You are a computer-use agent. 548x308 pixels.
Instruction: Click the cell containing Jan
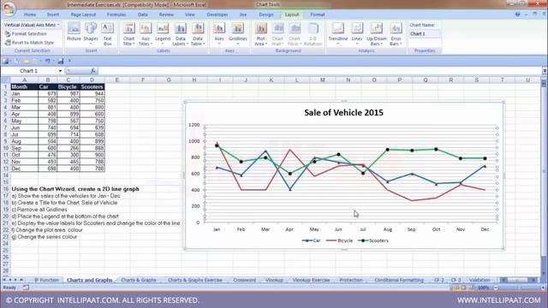(24, 93)
